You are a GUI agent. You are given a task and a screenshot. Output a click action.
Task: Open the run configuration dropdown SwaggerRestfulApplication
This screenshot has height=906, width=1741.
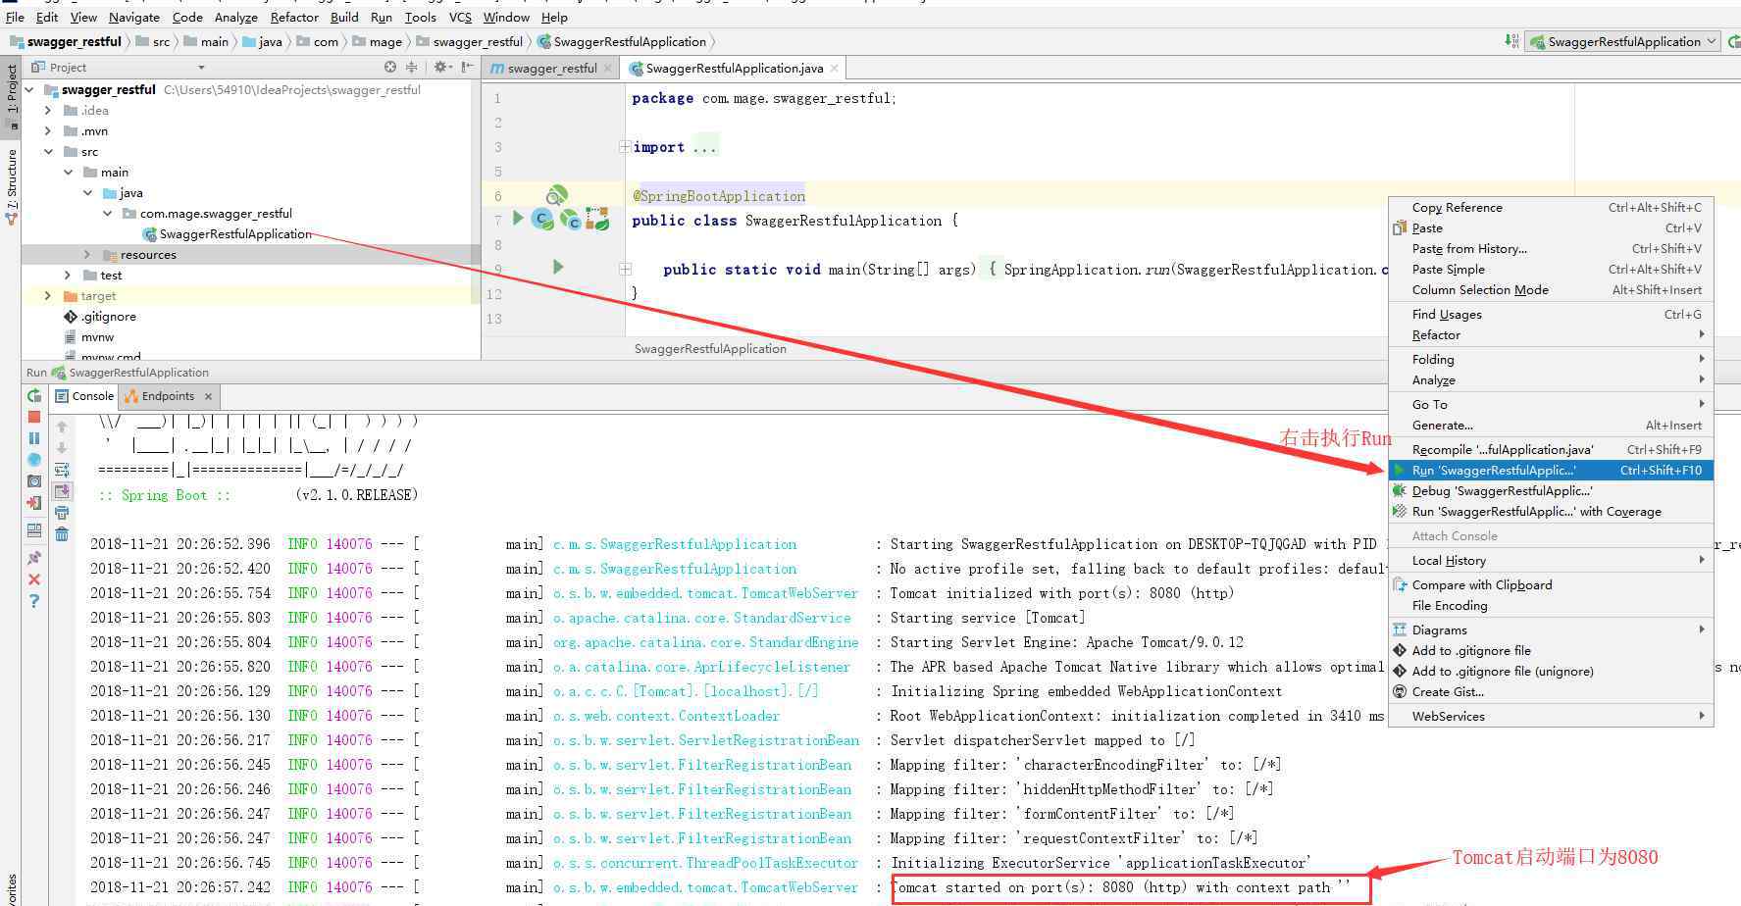[1623, 41]
